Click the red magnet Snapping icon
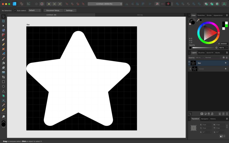 [x=168, y=4]
